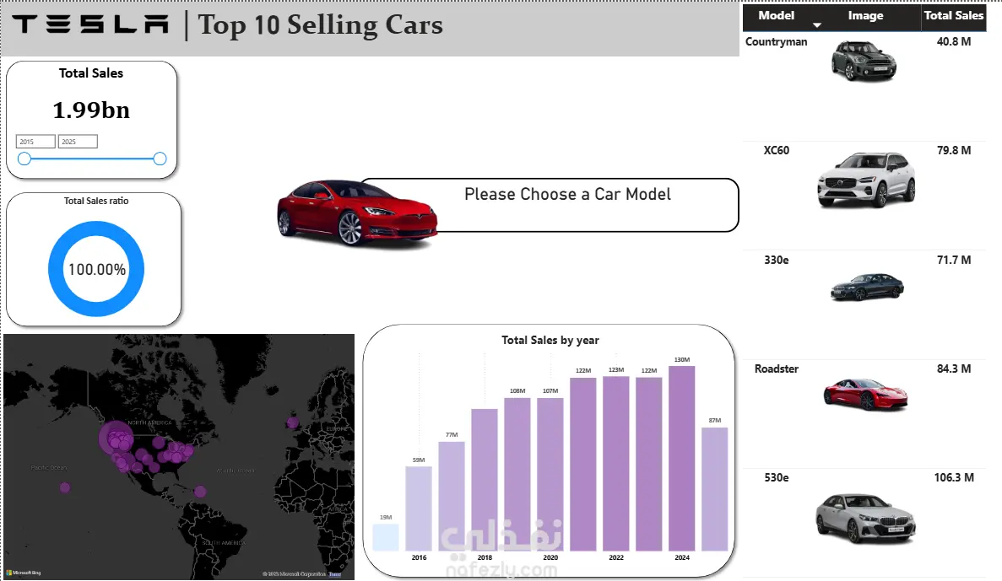The image size is (1002, 581).
Task: Select the 108M bar in sales chart
Action: (x=517, y=475)
